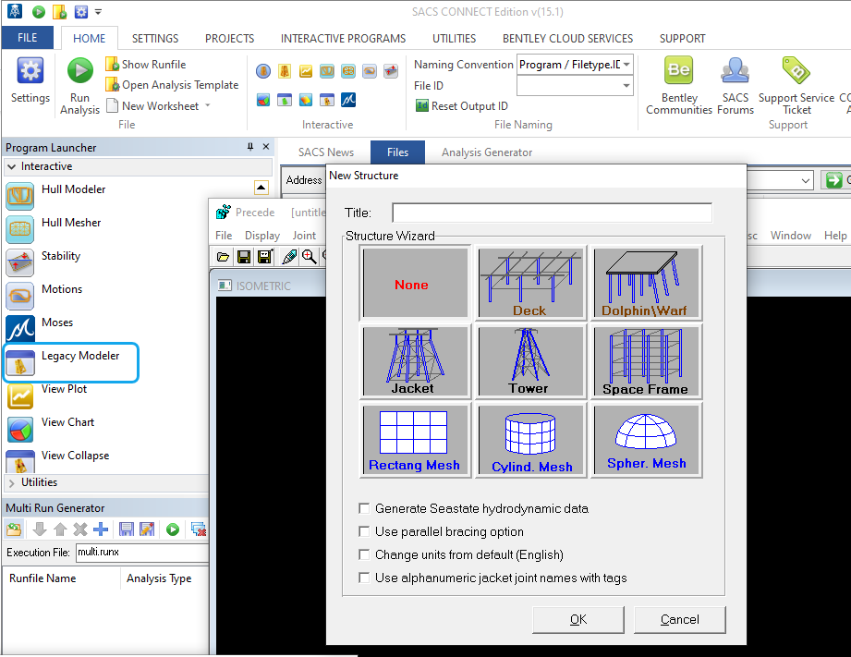Choose the Tower structure template
Viewport: 851px width, 657px height.
point(529,360)
